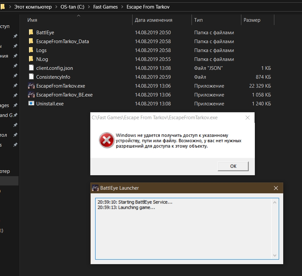Screen dimensions: 302x276
Task: Select the client.config.json file icon
Action: 31,68
